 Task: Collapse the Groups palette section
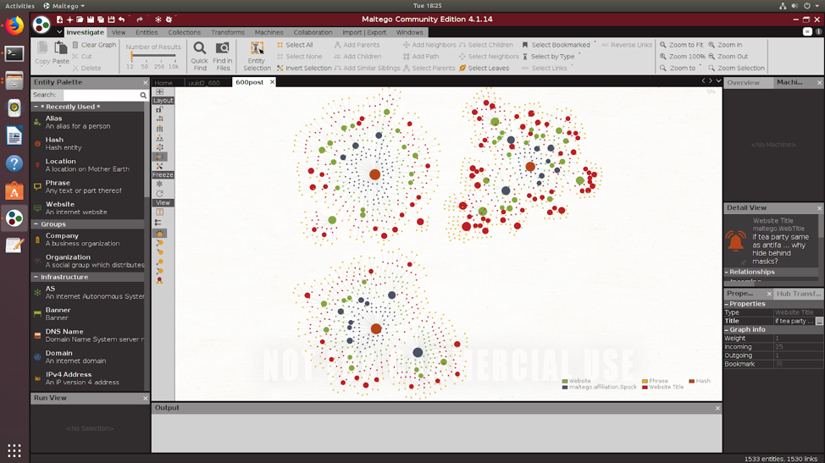click(36, 223)
